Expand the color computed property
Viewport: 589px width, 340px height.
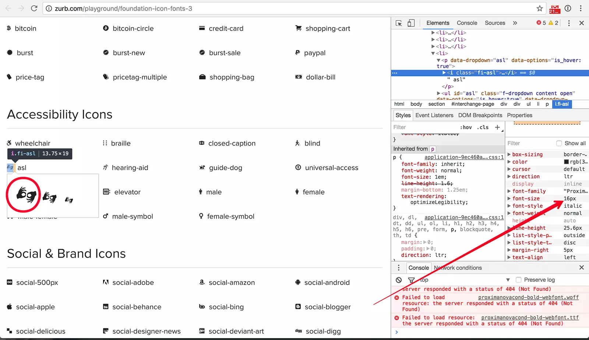509,162
